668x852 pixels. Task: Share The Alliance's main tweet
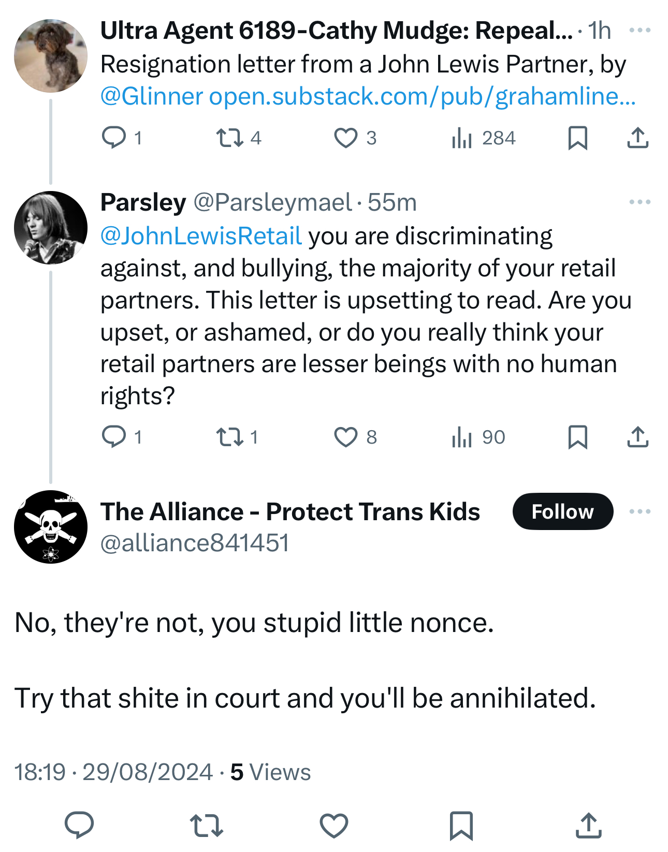tap(589, 825)
